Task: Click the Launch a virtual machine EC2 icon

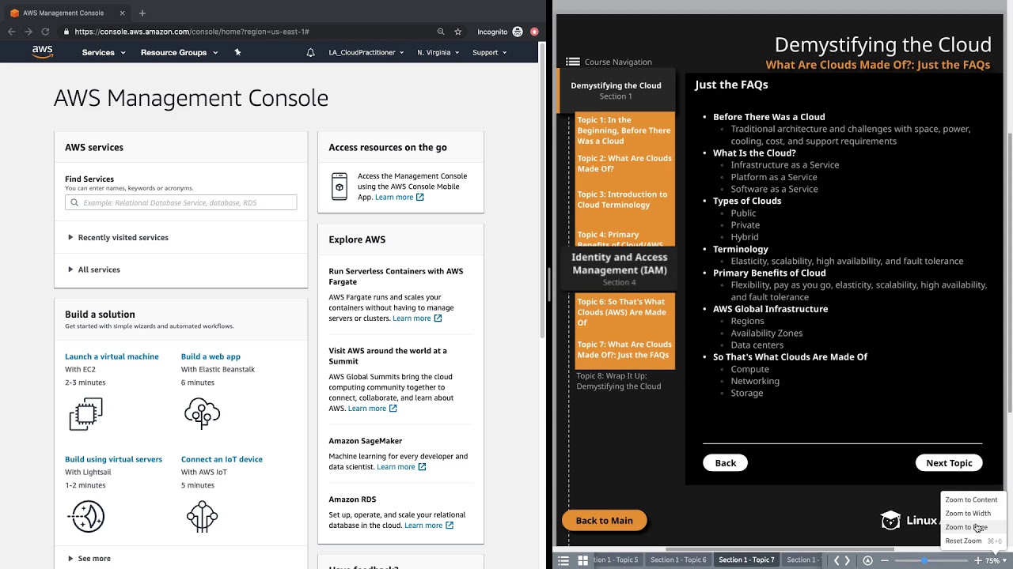Action: coord(85,414)
